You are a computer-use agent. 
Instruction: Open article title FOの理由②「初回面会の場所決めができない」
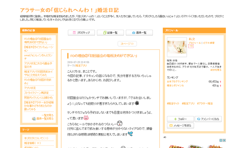[x=104, y=56]
